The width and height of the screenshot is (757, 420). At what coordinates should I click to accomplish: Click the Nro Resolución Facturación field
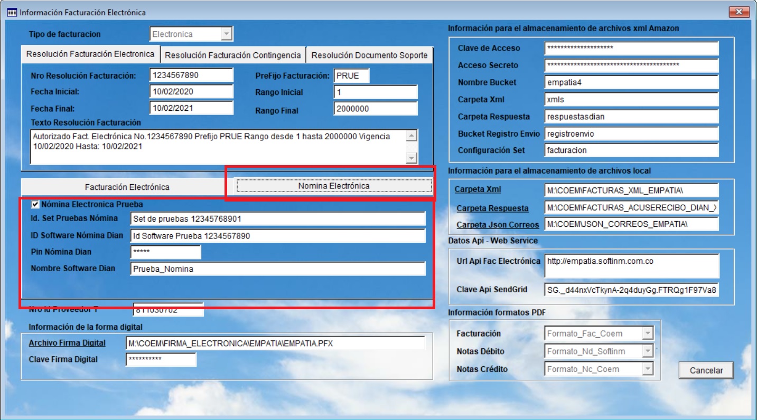[191, 75]
